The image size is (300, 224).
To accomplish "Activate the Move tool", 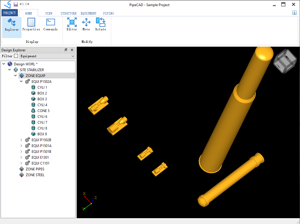I will pos(86,24).
